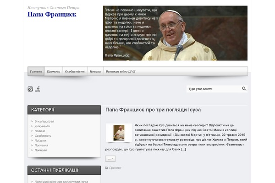Viewport: 275px width, 183px height.
Task: Click the read more '...' button
Action: click(x=110, y=159)
